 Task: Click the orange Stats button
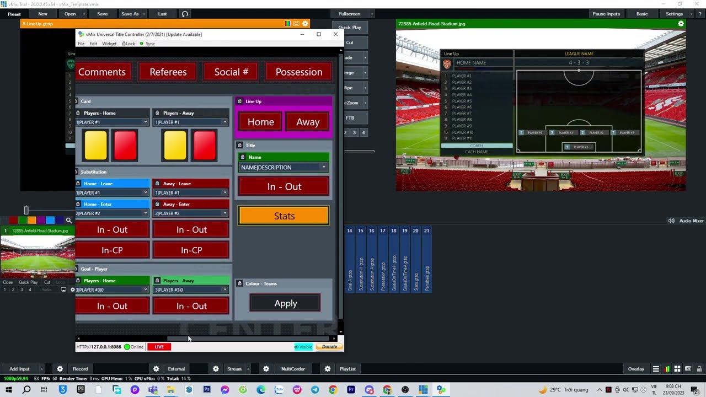tap(284, 216)
